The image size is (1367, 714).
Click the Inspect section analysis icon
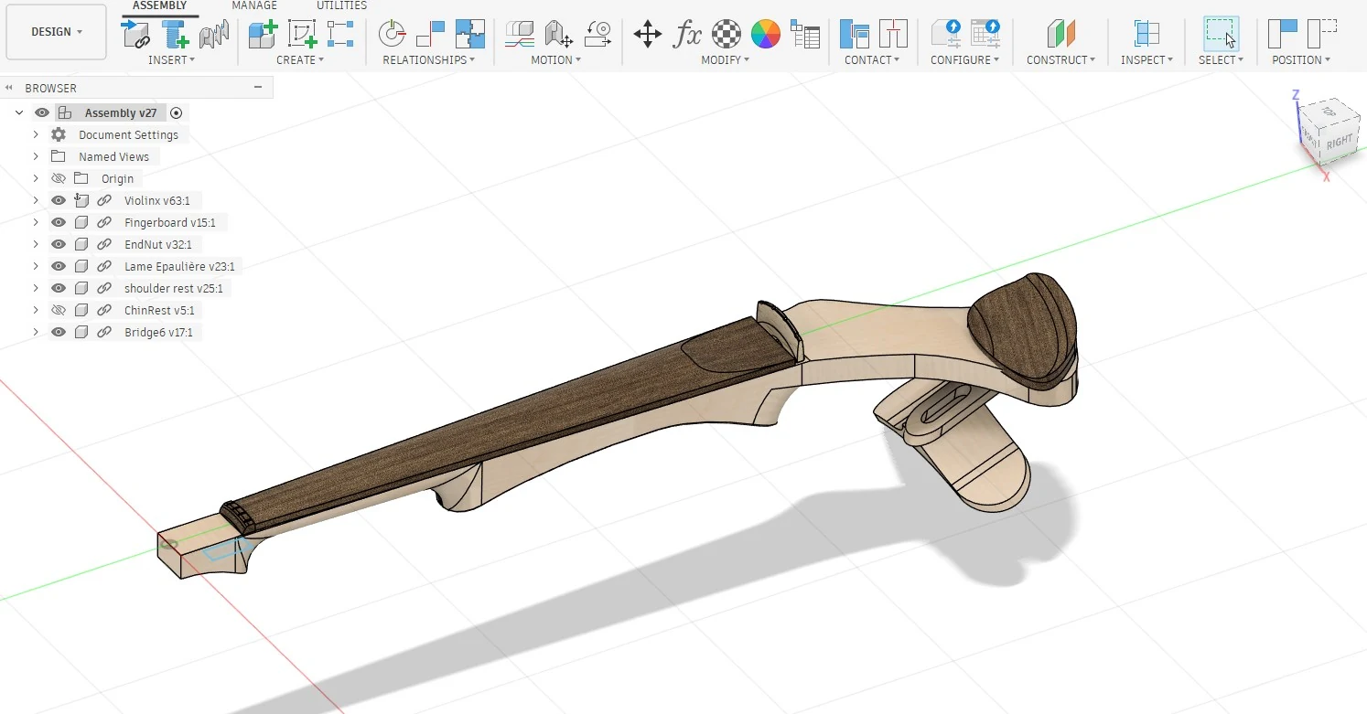pyautogui.click(x=1146, y=34)
